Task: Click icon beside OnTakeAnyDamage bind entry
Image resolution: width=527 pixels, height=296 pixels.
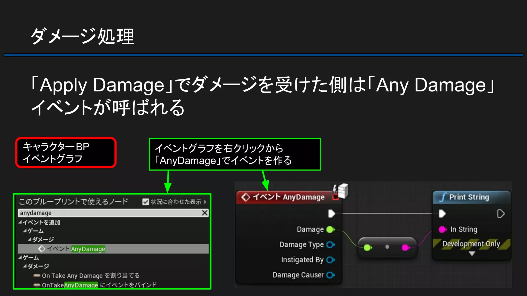Action: point(37,285)
